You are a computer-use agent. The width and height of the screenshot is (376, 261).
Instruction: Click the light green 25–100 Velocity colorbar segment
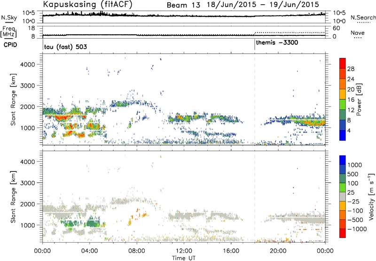point(343,188)
